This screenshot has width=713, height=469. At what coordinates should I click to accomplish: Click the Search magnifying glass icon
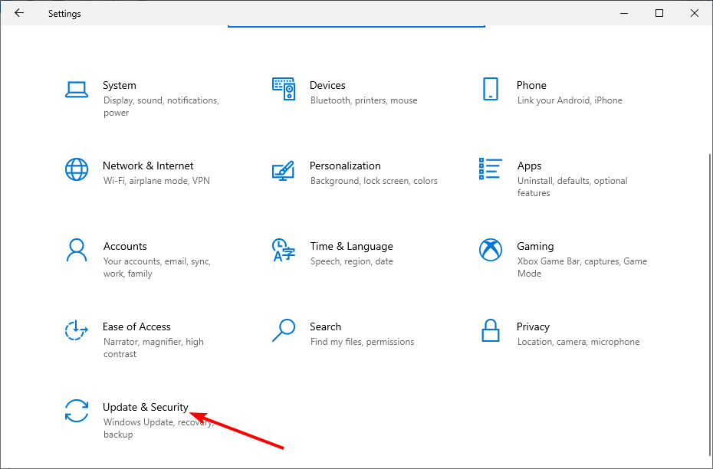284,330
